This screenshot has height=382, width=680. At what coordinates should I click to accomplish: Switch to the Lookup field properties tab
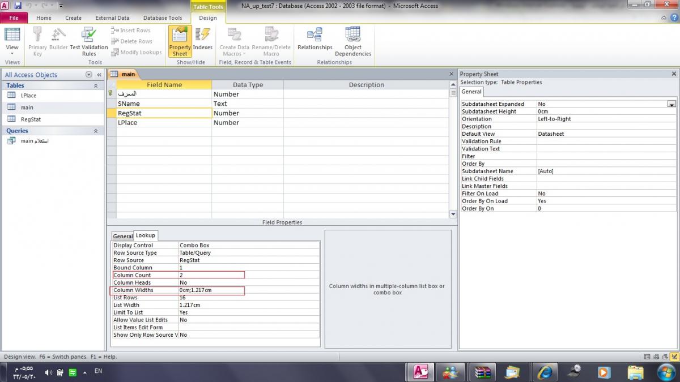point(145,235)
